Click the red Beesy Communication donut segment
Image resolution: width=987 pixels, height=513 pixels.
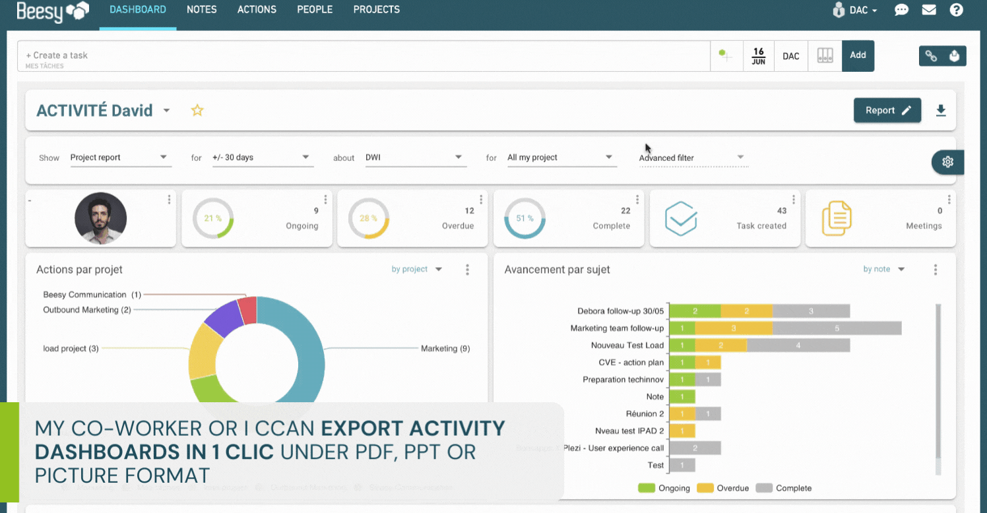coord(248,309)
